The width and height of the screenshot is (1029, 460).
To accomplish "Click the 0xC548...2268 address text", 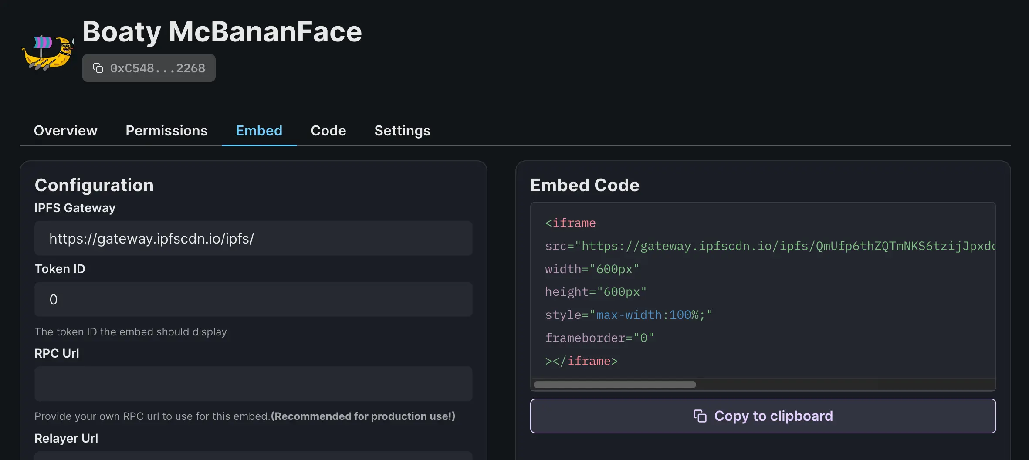I will point(157,68).
